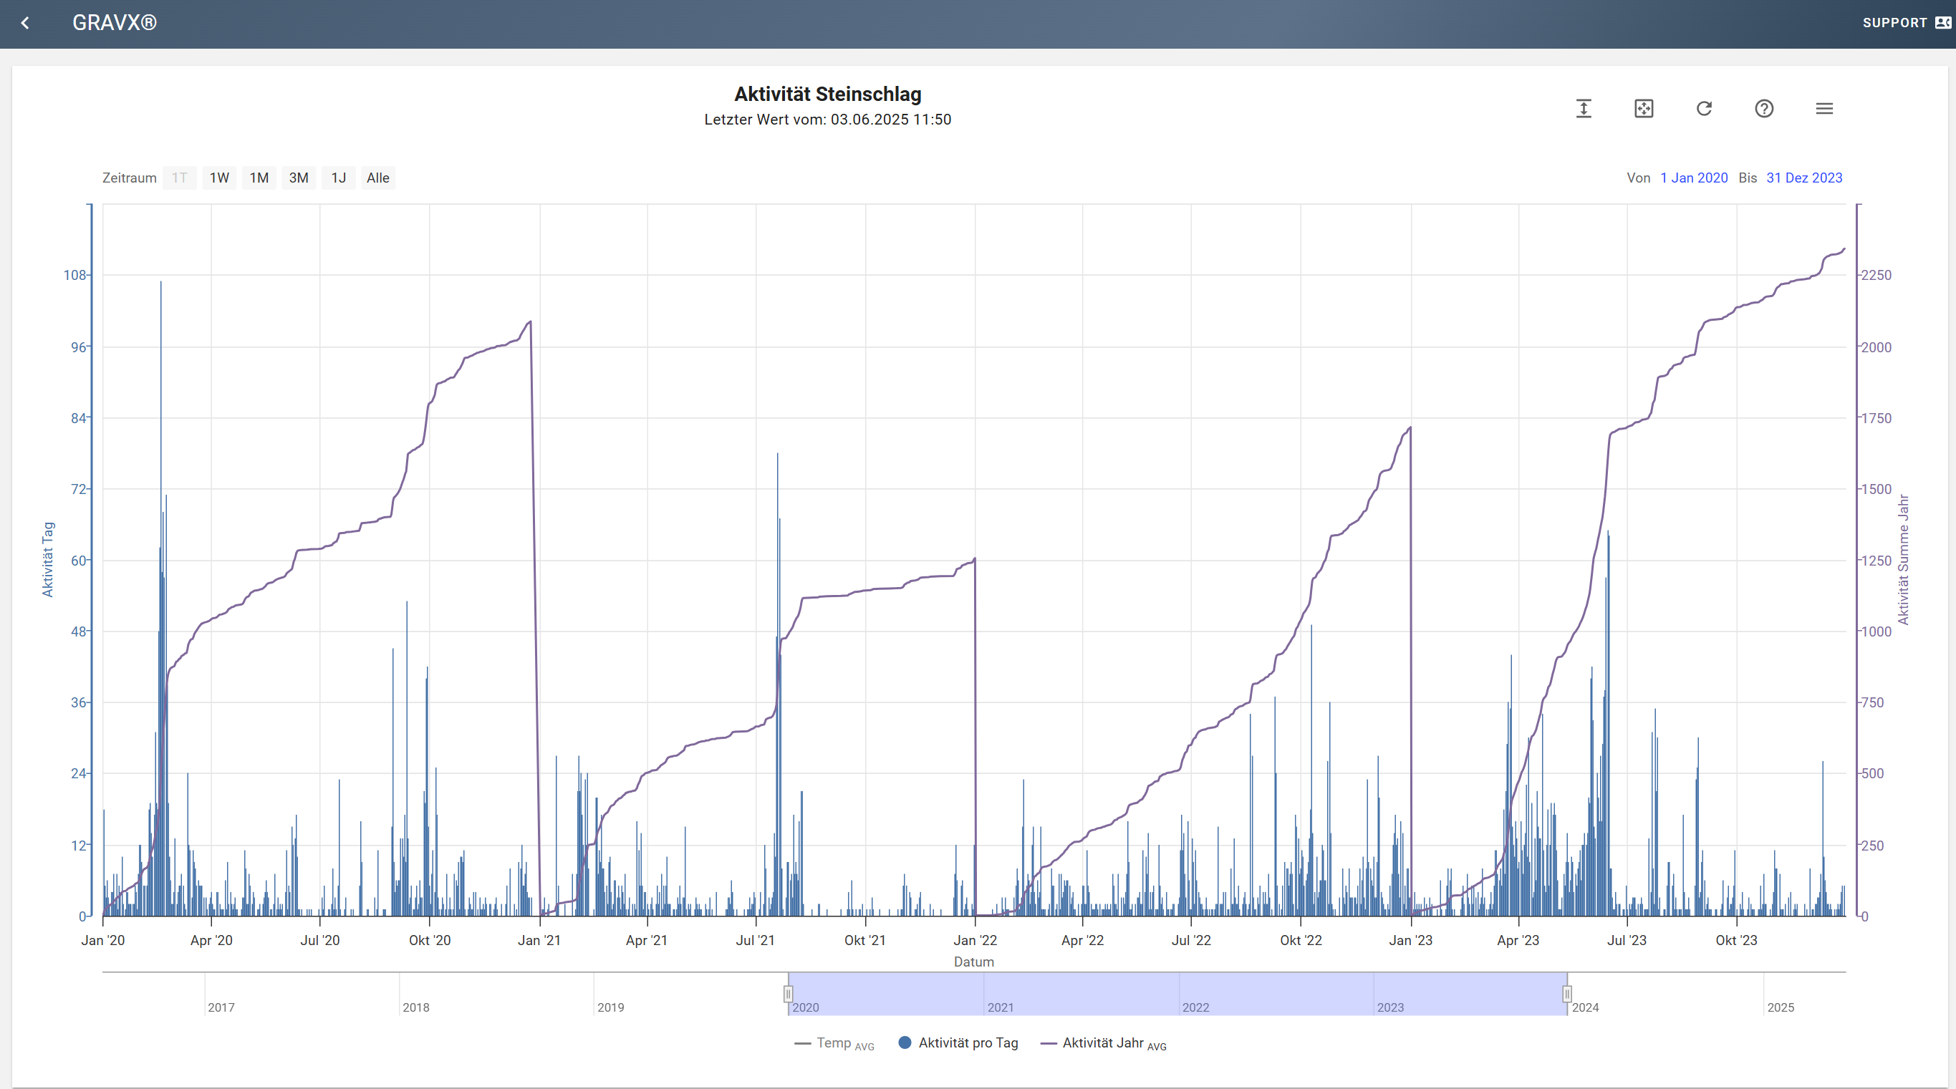Click the vertical axis scaling icon
Viewport: 1956px width, 1089px height.
[1583, 109]
